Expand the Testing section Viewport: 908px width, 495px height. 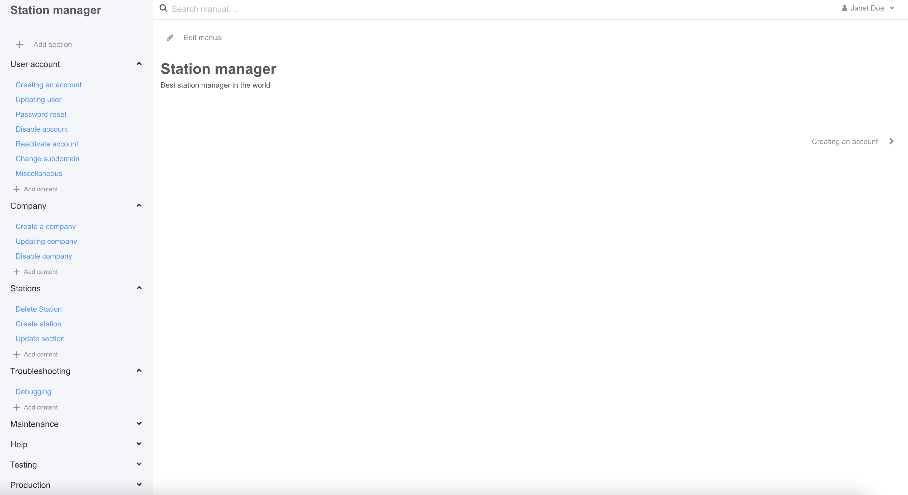coord(139,464)
